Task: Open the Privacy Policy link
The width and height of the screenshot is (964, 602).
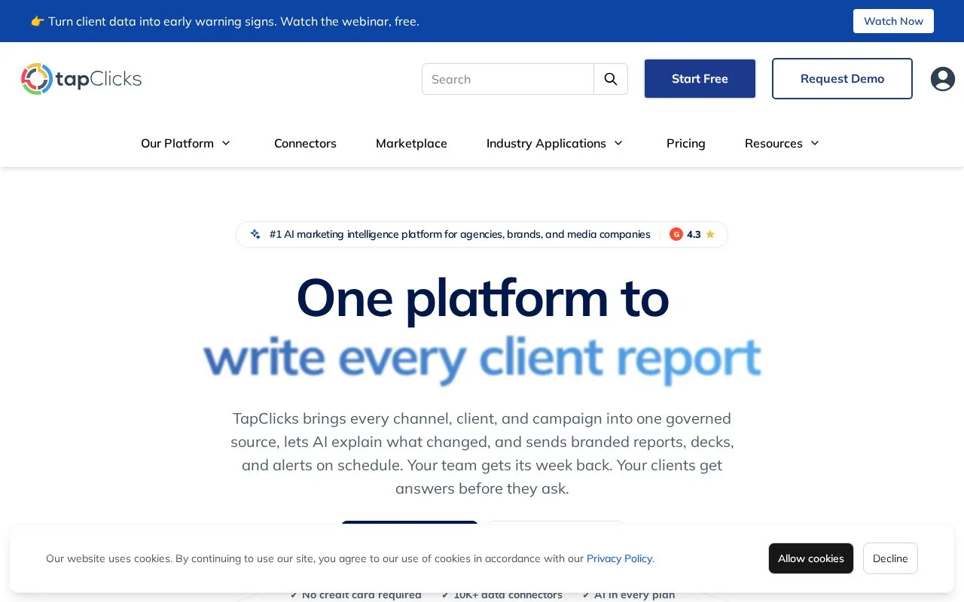Action: pyautogui.click(x=621, y=558)
